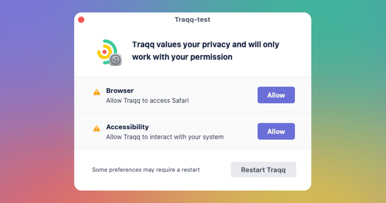Click the gray System Preferences gear badge
This screenshot has width=386, height=203.
point(115,60)
